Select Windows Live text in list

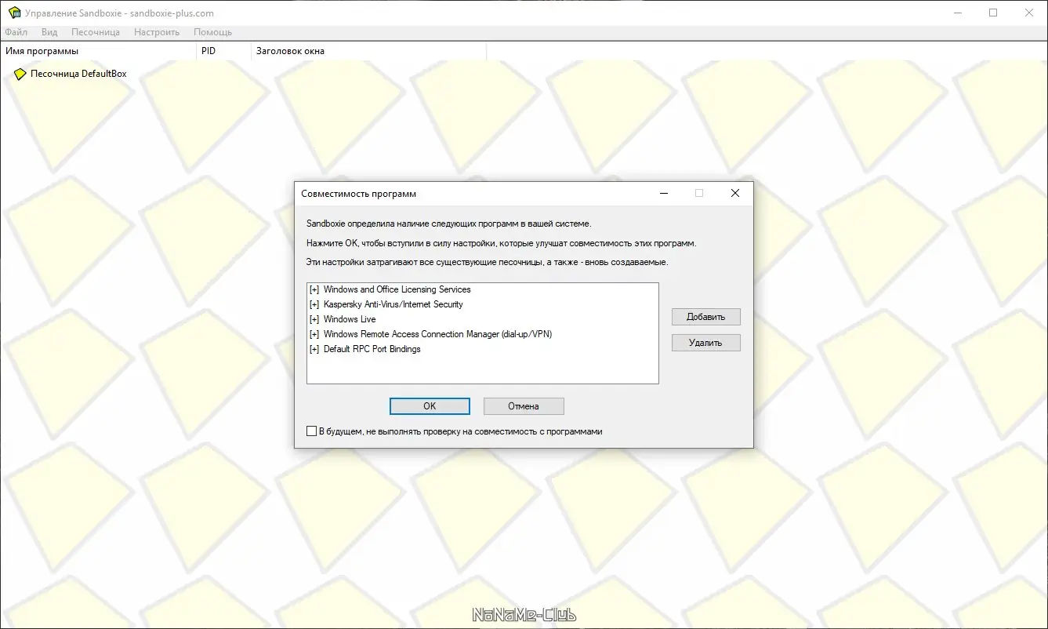tap(350, 319)
